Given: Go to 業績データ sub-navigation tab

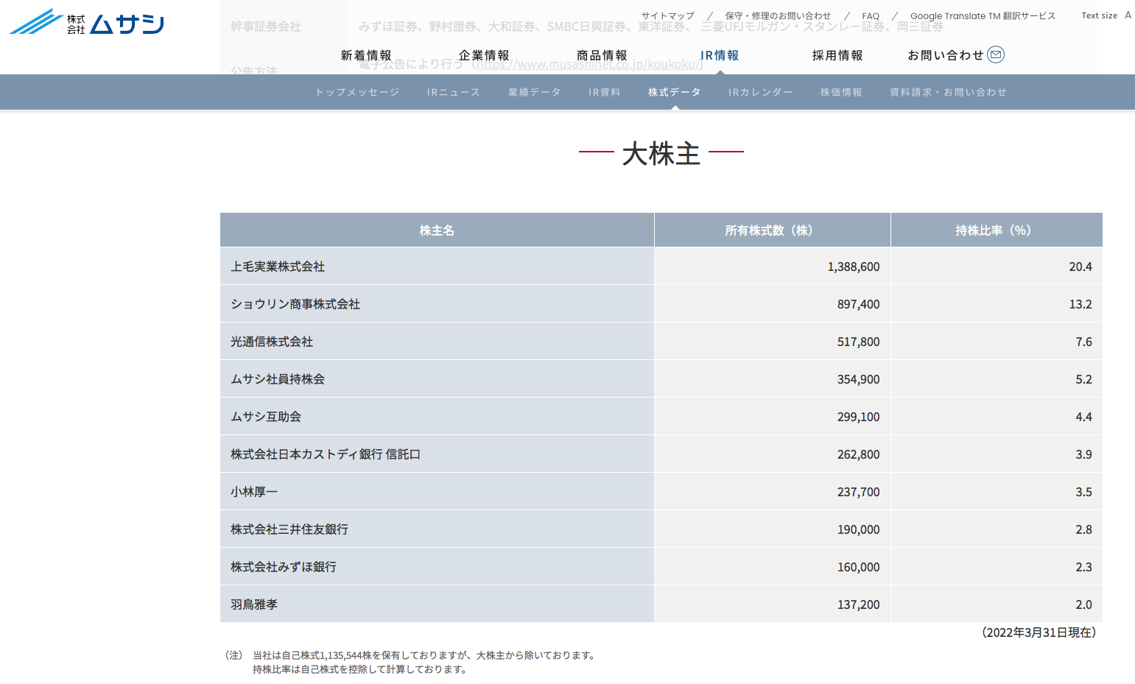Looking at the screenshot, I should [535, 92].
